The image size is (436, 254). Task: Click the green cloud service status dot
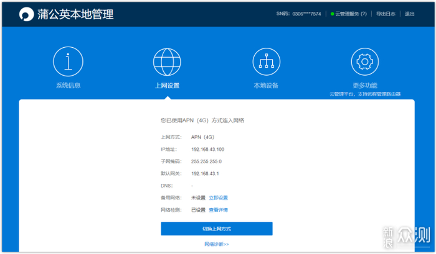point(333,14)
